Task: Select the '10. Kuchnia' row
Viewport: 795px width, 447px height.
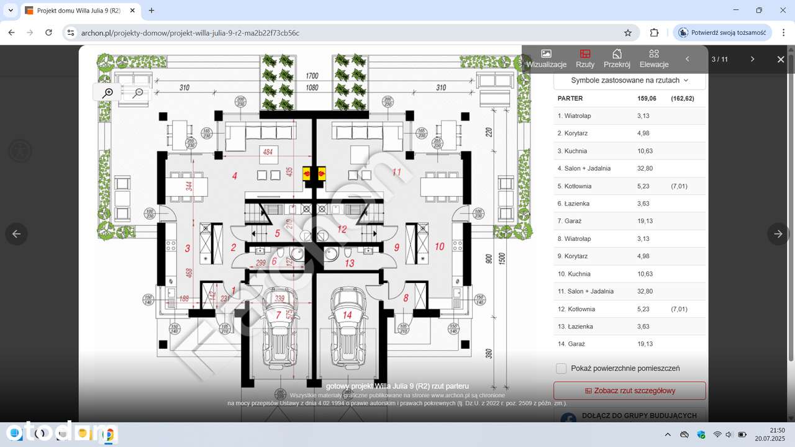Action: [x=630, y=274]
